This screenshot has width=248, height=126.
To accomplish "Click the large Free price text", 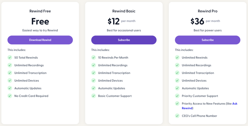I will (40, 21).
